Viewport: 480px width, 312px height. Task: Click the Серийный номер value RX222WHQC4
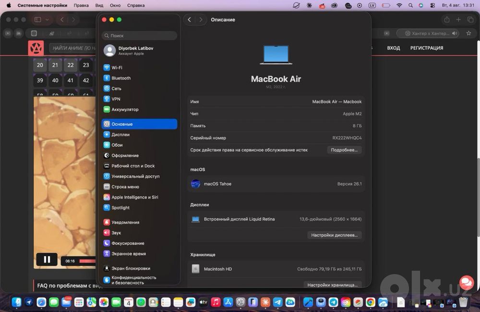(347, 138)
